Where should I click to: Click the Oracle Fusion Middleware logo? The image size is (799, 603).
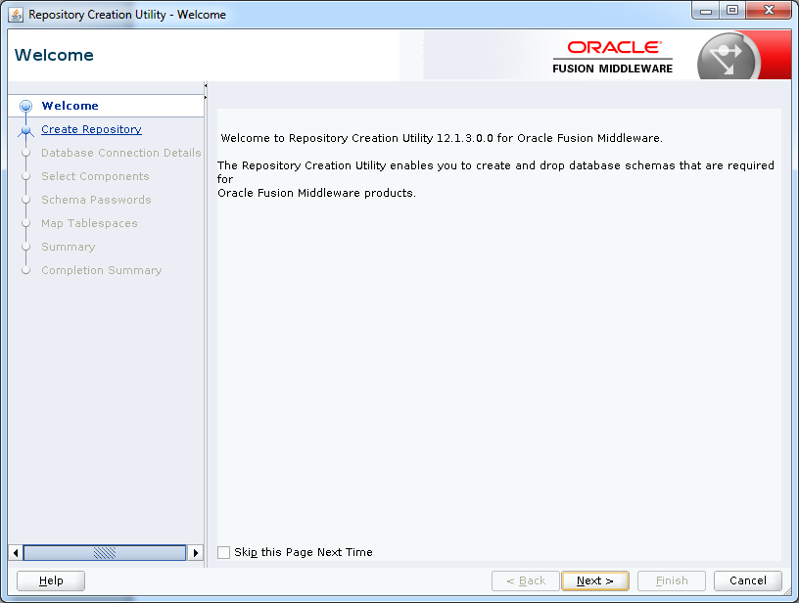click(613, 57)
